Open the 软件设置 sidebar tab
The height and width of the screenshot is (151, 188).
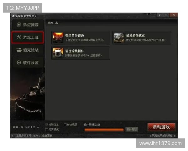[28, 63]
